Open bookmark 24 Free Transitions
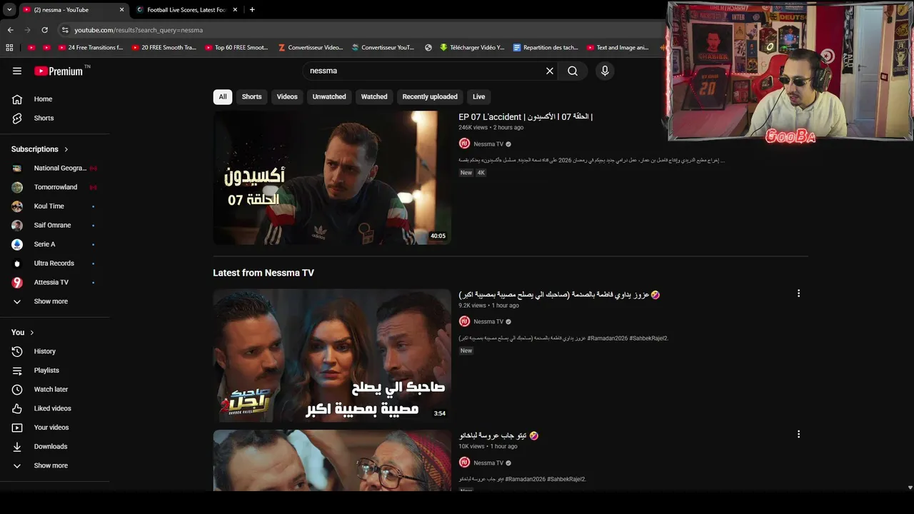Image resolution: width=914 pixels, height=514 pixels. tap(90, 48)
